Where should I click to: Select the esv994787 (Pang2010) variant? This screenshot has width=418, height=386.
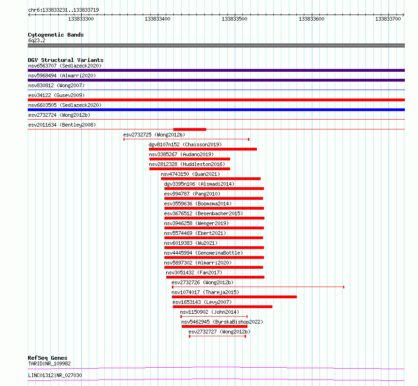pyautogui.click(x=192, y=194)
